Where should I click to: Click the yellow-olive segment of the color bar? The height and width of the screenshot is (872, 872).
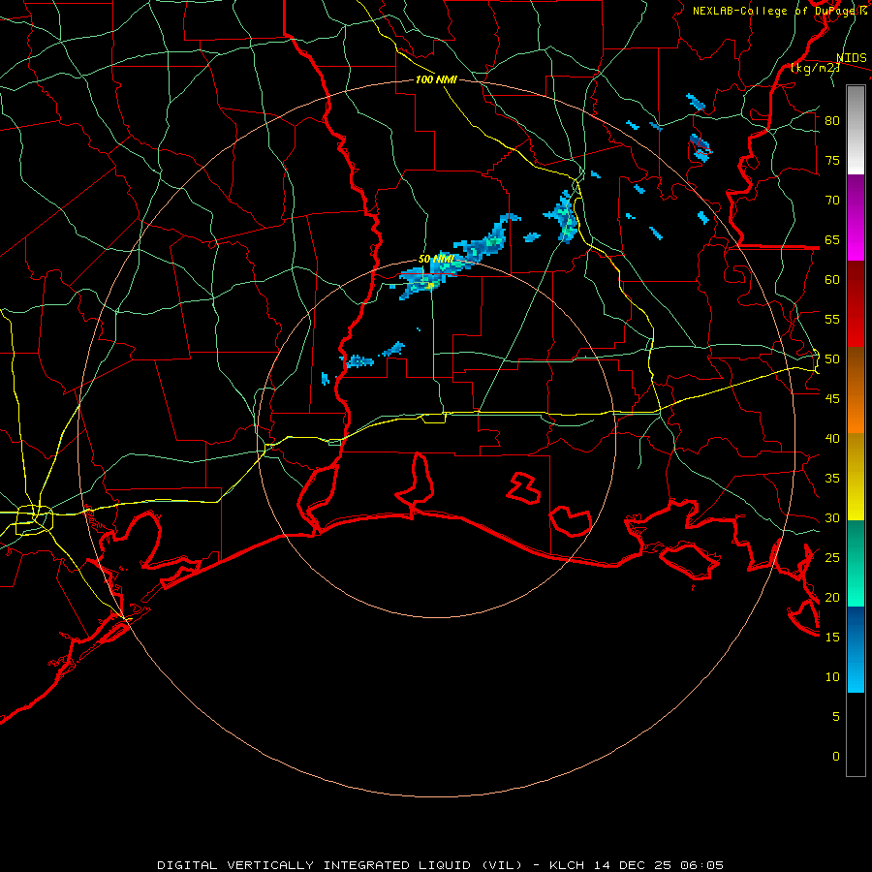[x=856, y=477]
